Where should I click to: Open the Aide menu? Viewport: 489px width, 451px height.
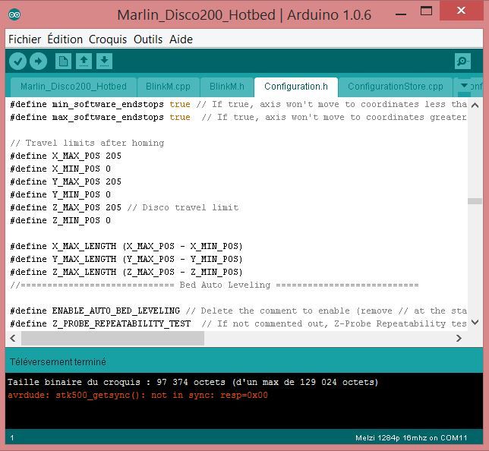tap(181, 39)
